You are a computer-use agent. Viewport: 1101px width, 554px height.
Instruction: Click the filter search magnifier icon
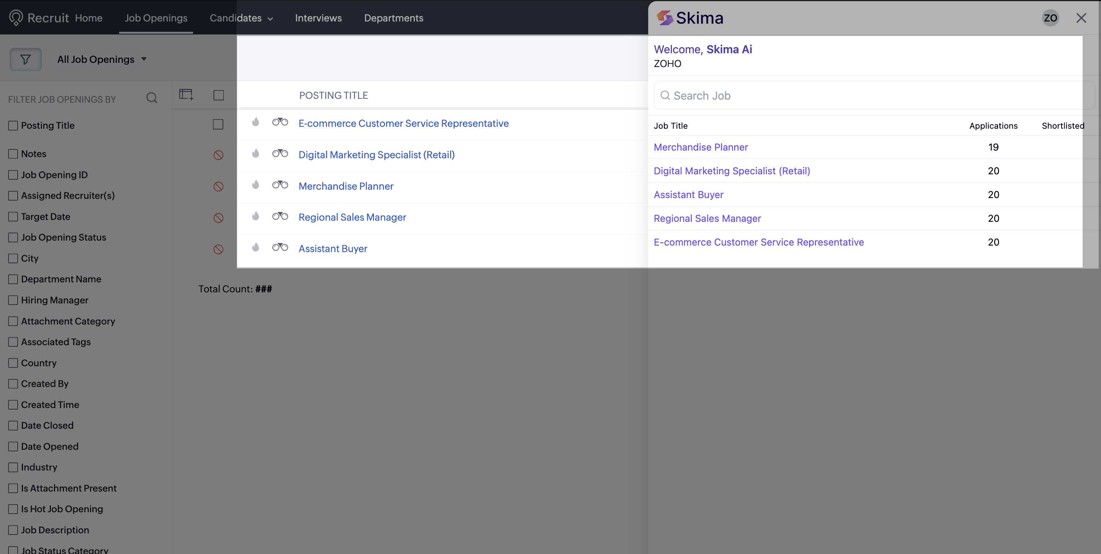(x=152, y=98)
